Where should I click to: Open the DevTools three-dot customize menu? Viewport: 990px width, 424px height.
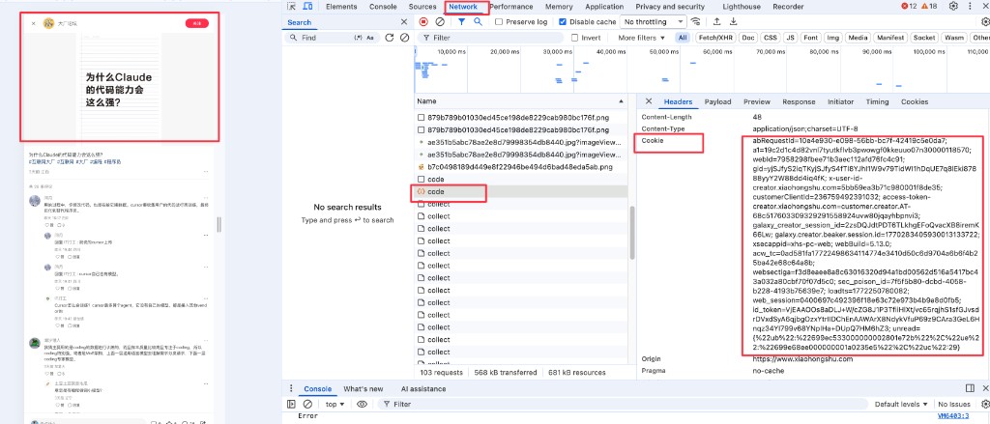coord(969,7)
